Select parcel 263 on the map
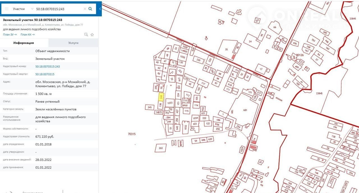The width and height of the screenshot is (359, 193). (161, 148)
